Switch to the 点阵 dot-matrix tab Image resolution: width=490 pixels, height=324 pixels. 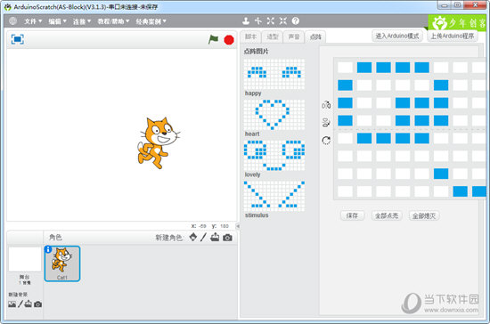315,36
